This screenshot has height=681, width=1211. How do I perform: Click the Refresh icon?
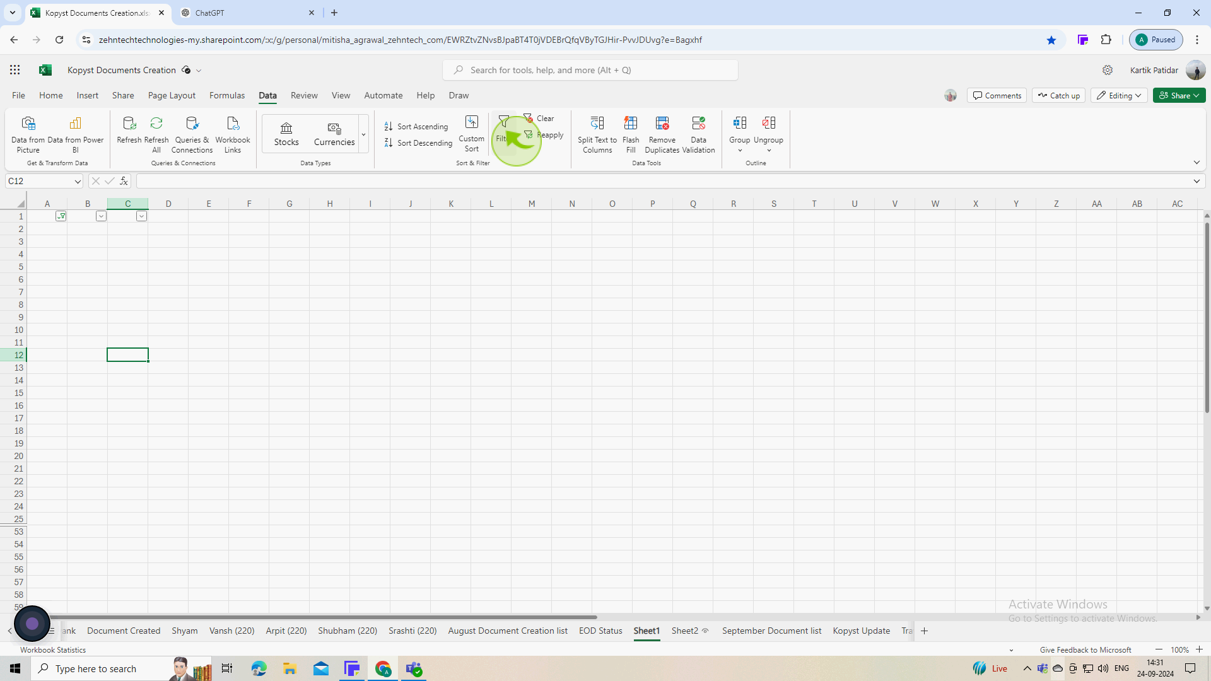coord(129,123)
